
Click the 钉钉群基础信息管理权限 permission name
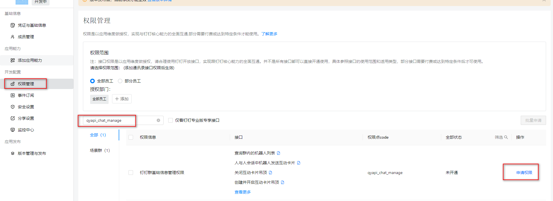(x=162, y=173)
